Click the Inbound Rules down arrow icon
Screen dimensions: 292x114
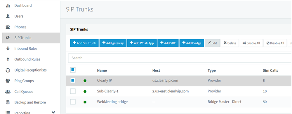coord(8,49)
